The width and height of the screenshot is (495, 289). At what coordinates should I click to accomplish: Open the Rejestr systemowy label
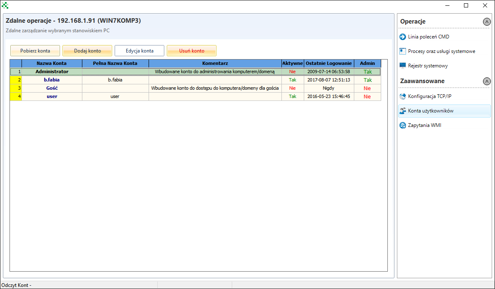point(428,66)
